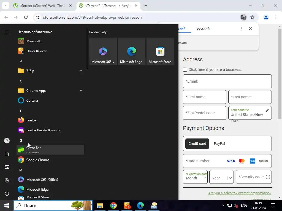The height and width of the screenshot is (211, 282).
Task: Click the page vertical scrollbar thumb
Action: coord(280,74)
